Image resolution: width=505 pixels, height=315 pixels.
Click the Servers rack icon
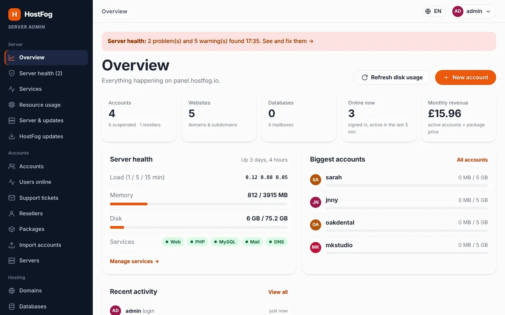click(x=12, y=261)
